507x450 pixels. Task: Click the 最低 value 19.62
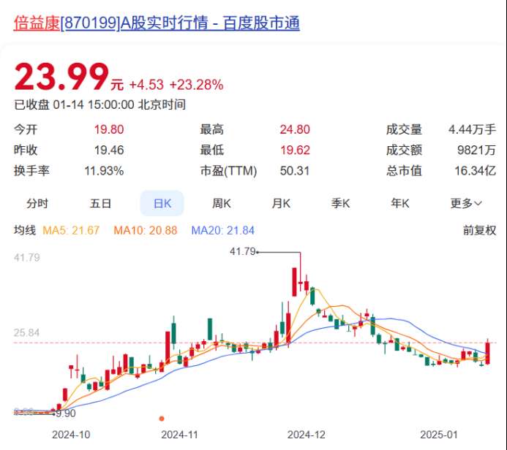(x=295, y=150)
